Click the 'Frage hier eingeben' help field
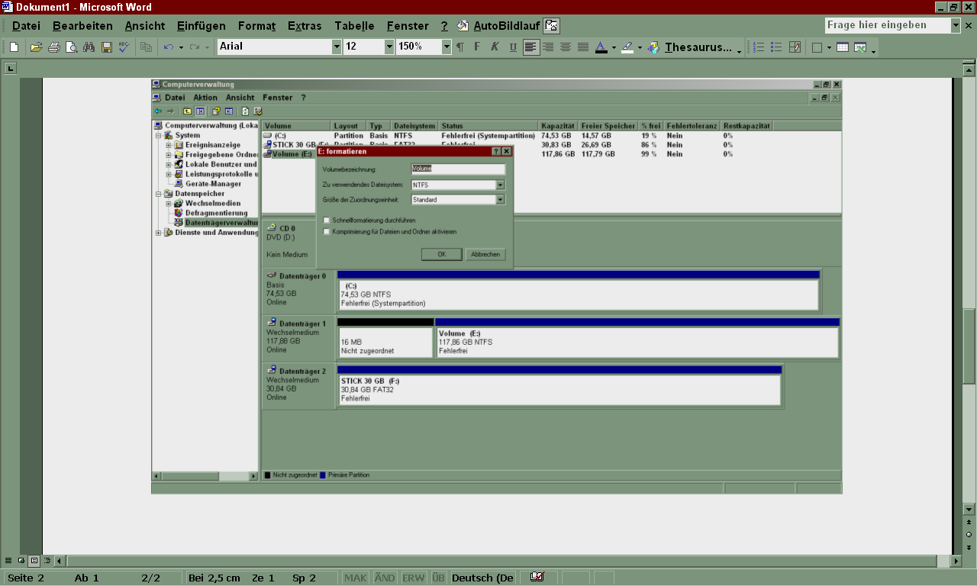Screen dimensions: 977x586 (x=888, y=25)
